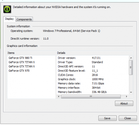Click the About button
Viewport: 139px width, 125px height.
click(124, 103)
